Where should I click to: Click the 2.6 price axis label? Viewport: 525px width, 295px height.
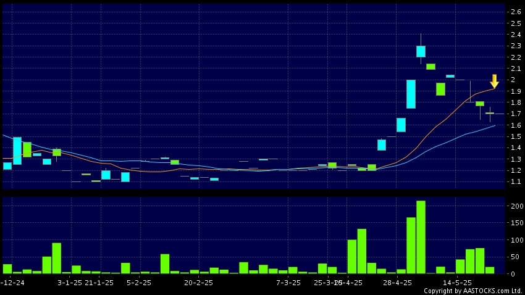(516, 12)
